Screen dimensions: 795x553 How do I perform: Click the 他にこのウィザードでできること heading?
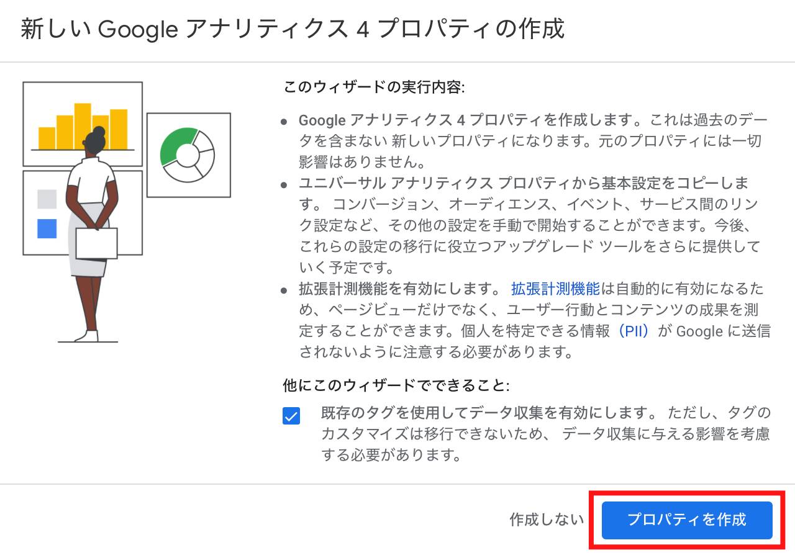point(396,386)
